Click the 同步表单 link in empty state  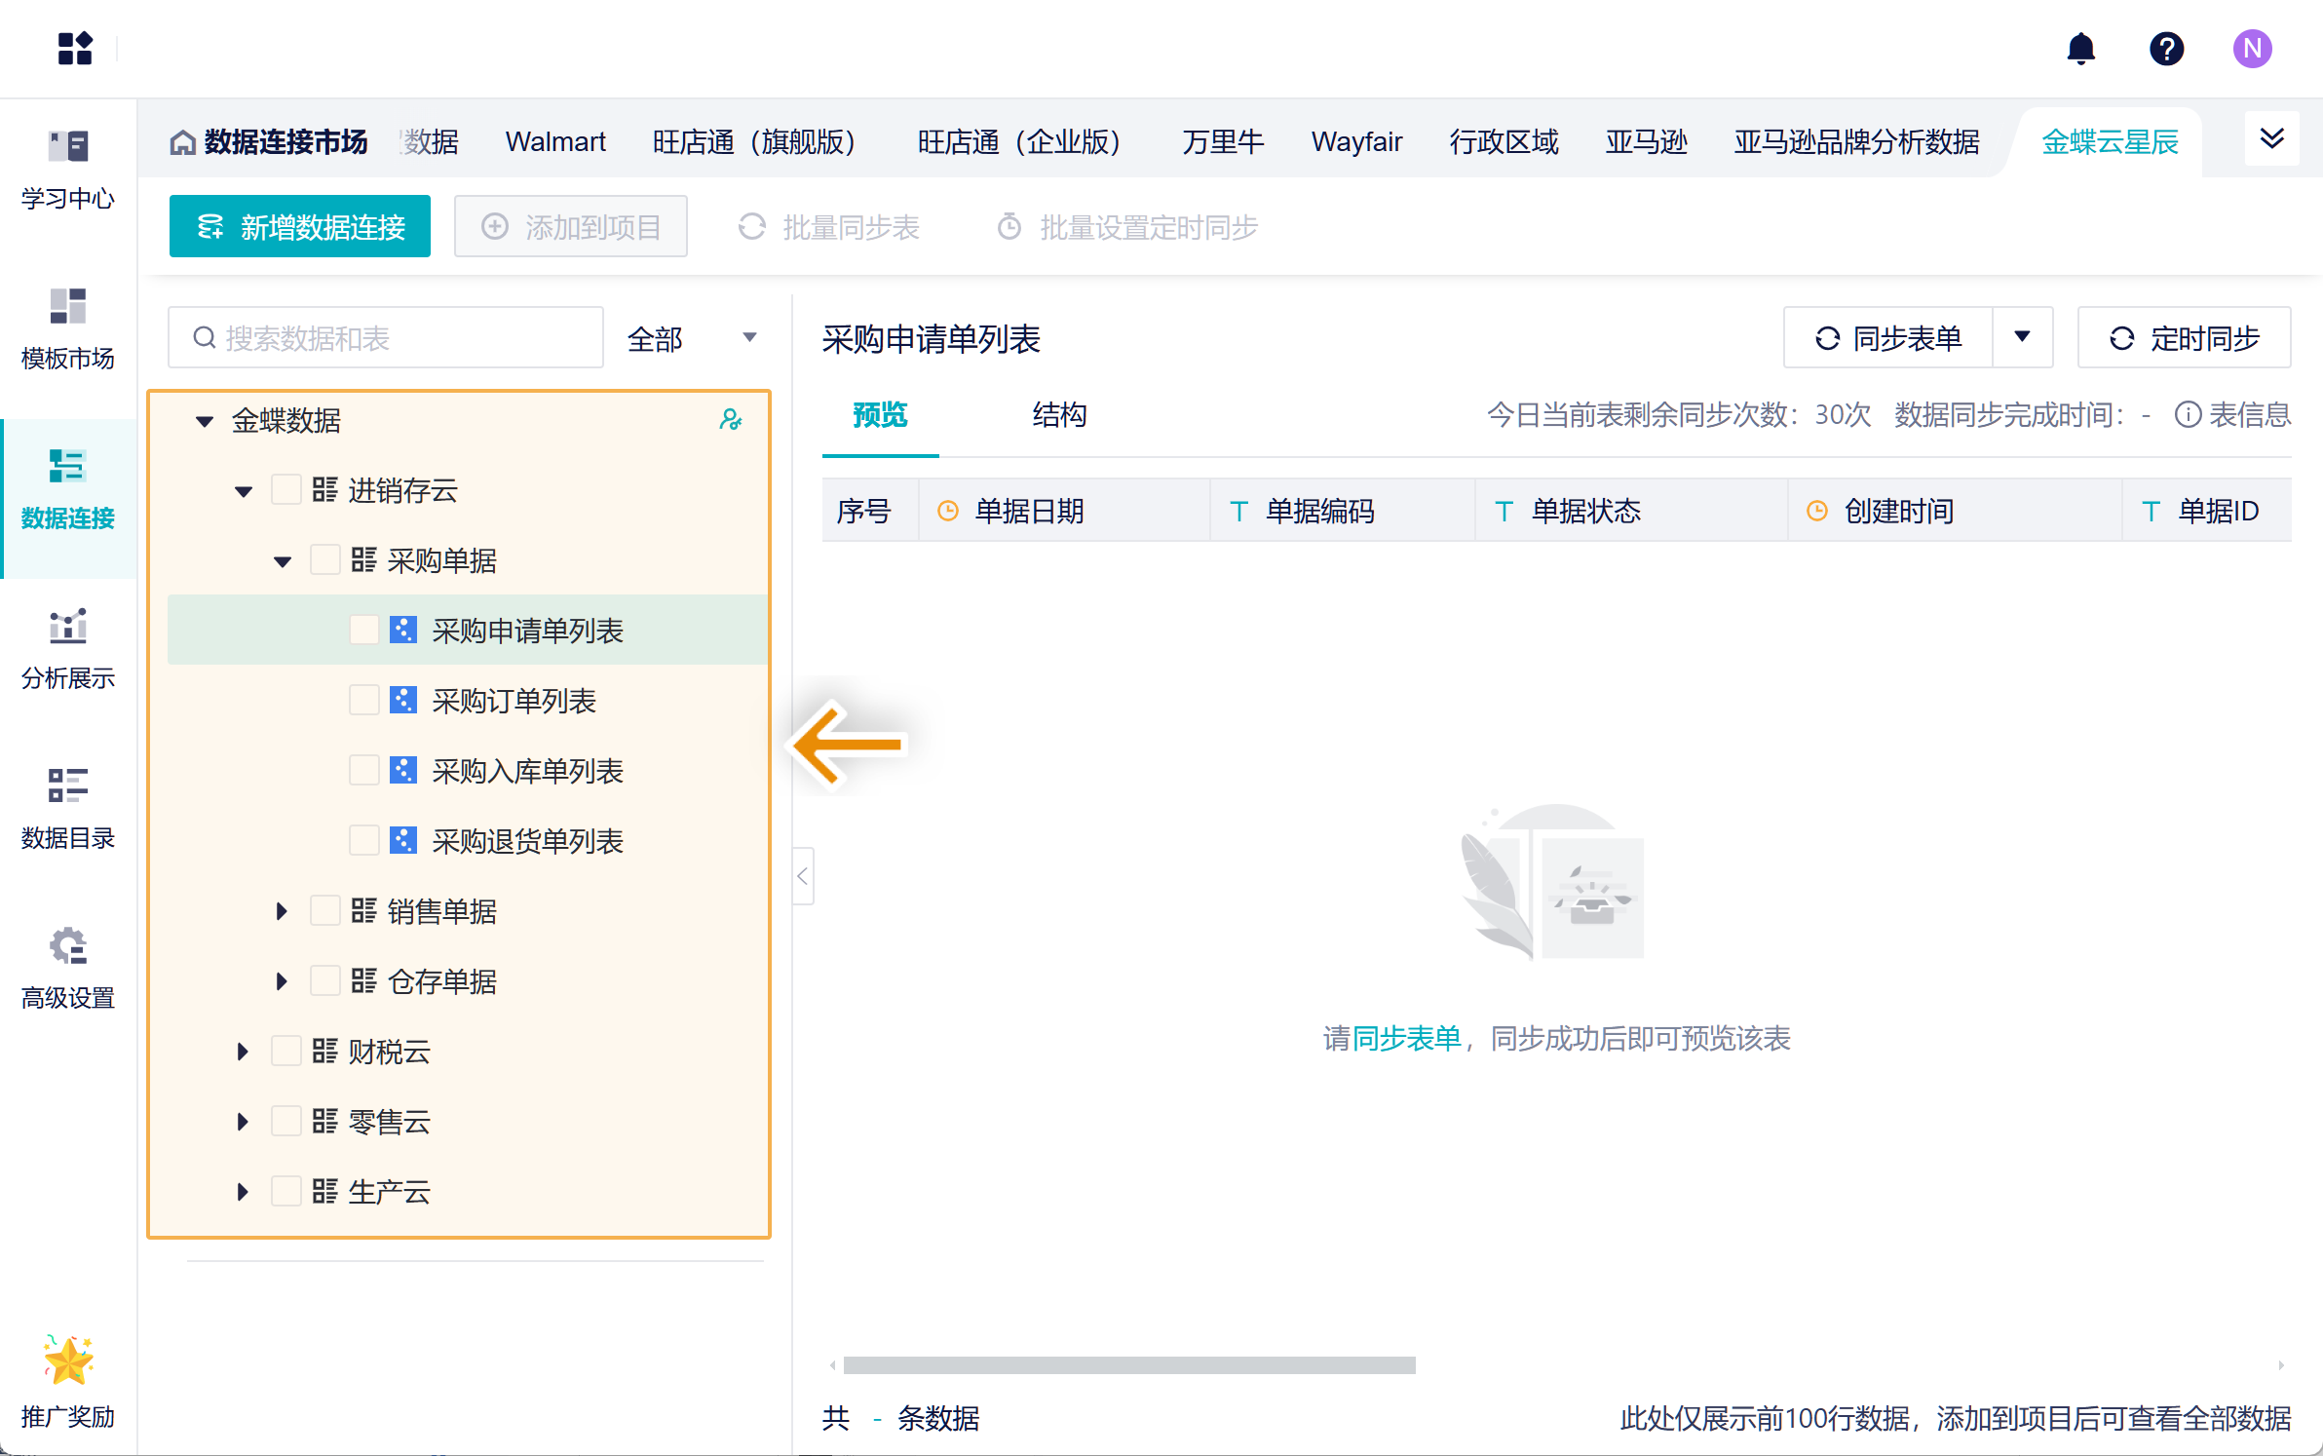(1406, 1039)
